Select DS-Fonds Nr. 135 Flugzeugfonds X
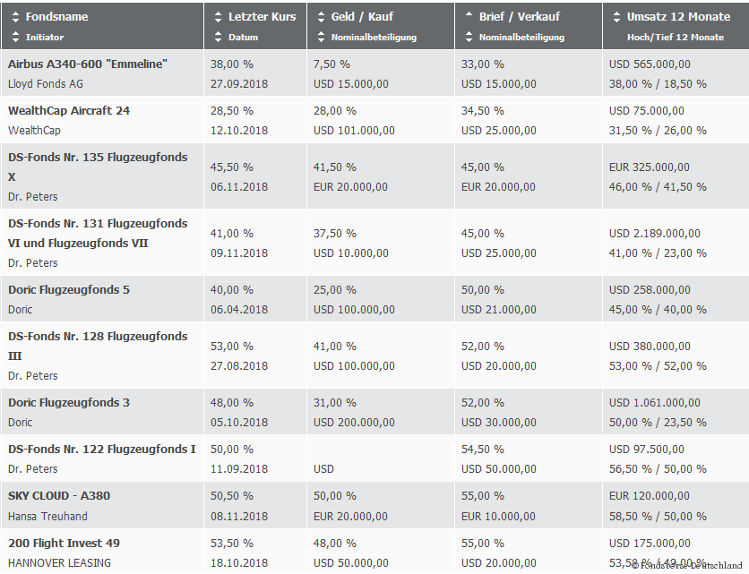The height and width of the screenshot is (574, 749). pyautogui.click(x=98, y=158)
